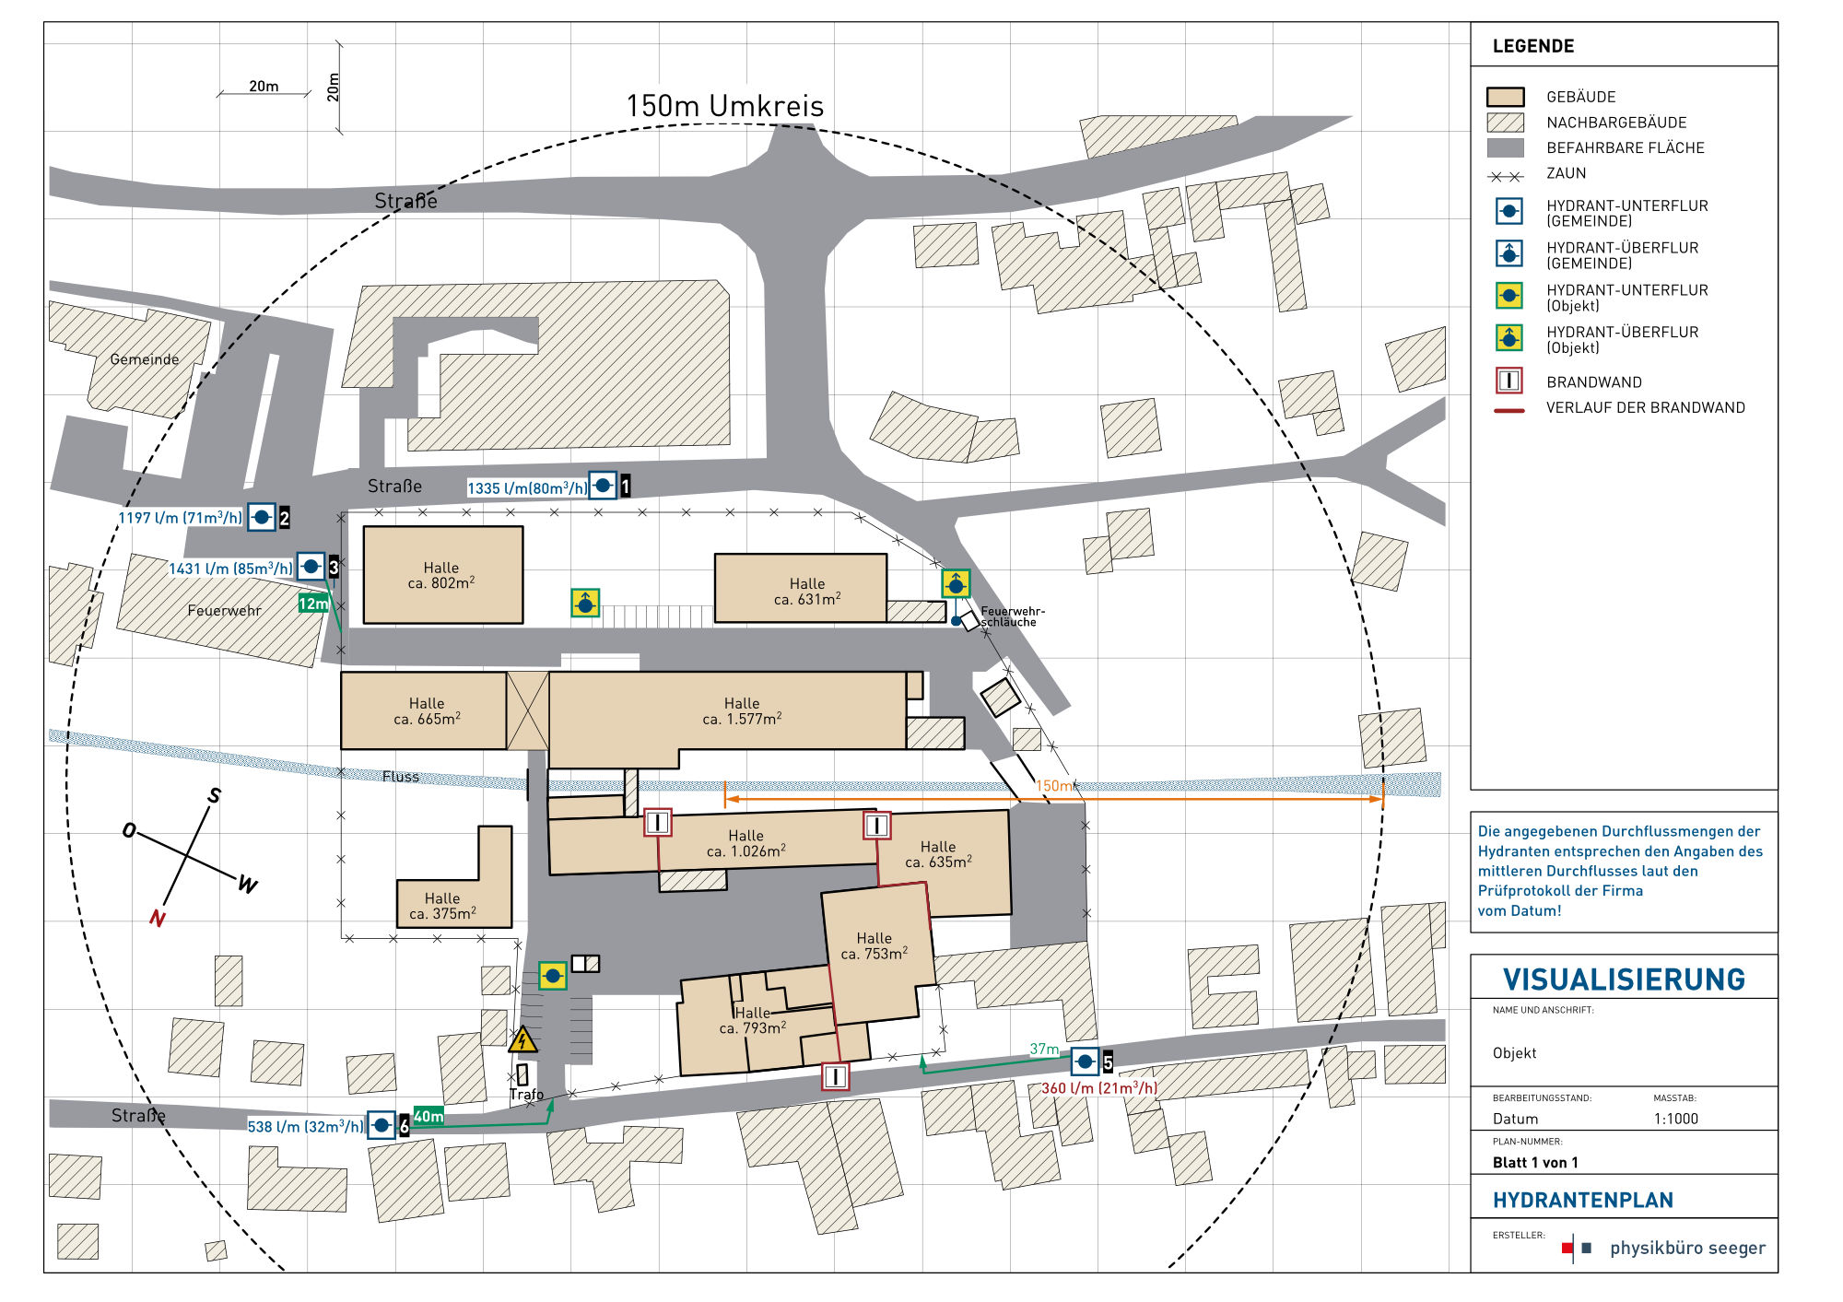Image resolution: width=1843 pixels, height=1302 pixels.
Task: Click the physikbüro seeger logo
Action: pos(1666,1248)
